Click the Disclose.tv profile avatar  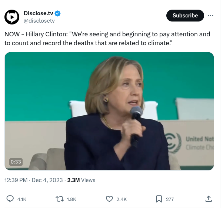[11, 17]
